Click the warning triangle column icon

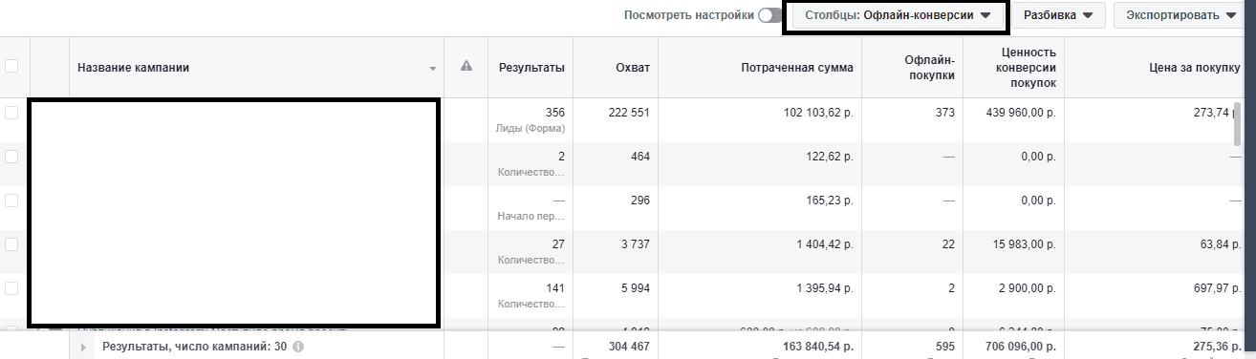pyautogui.click(x=466, y=67)
